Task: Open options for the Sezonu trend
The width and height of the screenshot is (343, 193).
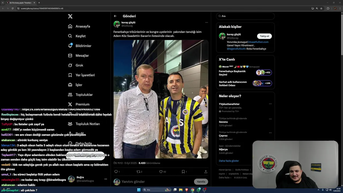Action: (x=270, y=119)
